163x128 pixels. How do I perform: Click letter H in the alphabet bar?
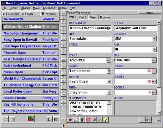coord(63,42)
